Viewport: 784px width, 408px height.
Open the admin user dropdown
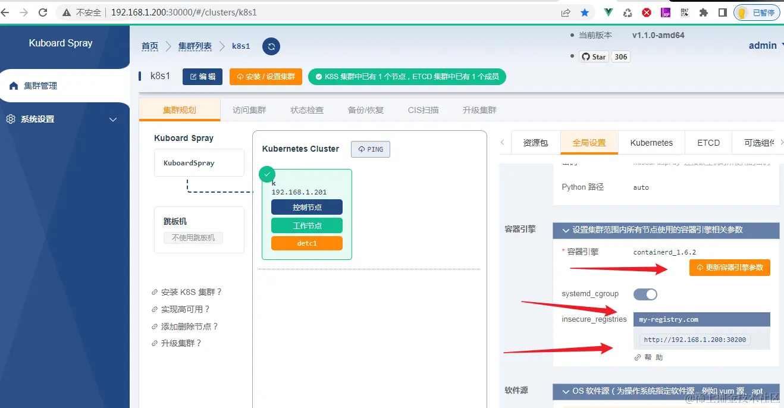(x=766, y=45)
